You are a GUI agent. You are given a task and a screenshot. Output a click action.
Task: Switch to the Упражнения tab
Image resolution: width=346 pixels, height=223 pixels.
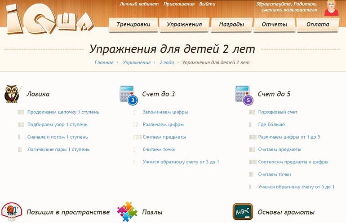point(184,24)
